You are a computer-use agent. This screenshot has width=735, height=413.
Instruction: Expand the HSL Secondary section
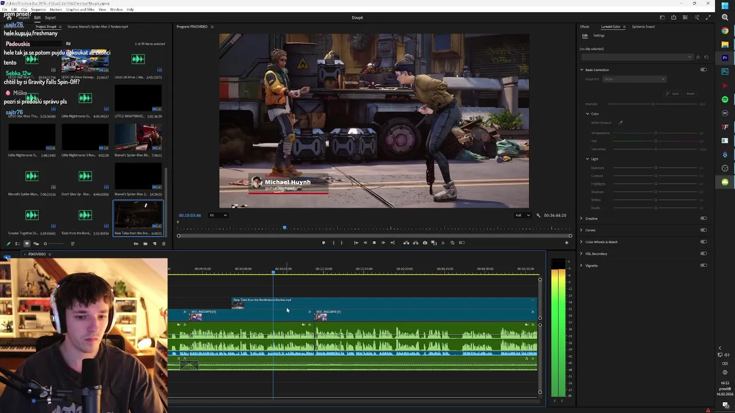coord(581,254)
